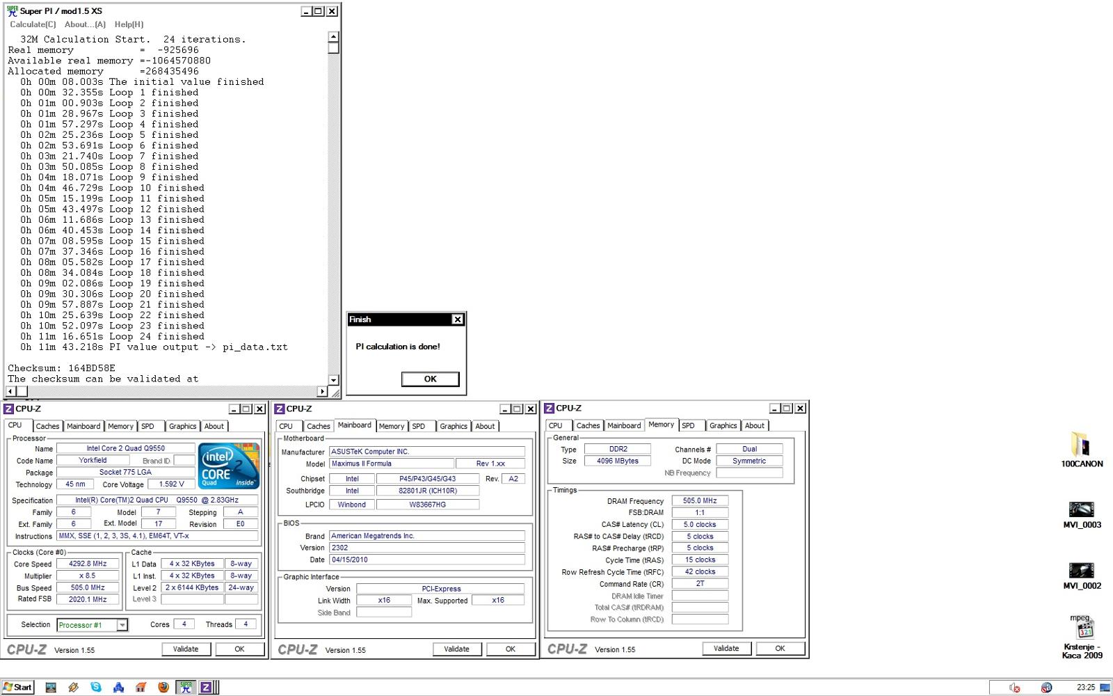
Task: Click the Rated FSB 2020.1 MHz field
Action: (88, 599)
